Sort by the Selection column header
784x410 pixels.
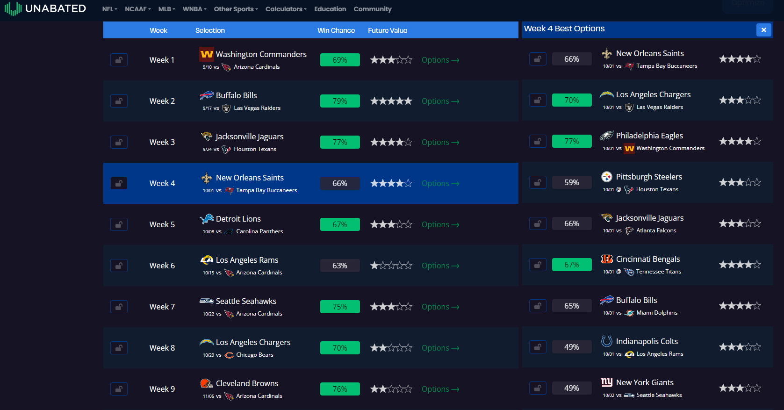pyautogui.click(x=210, y=30)
